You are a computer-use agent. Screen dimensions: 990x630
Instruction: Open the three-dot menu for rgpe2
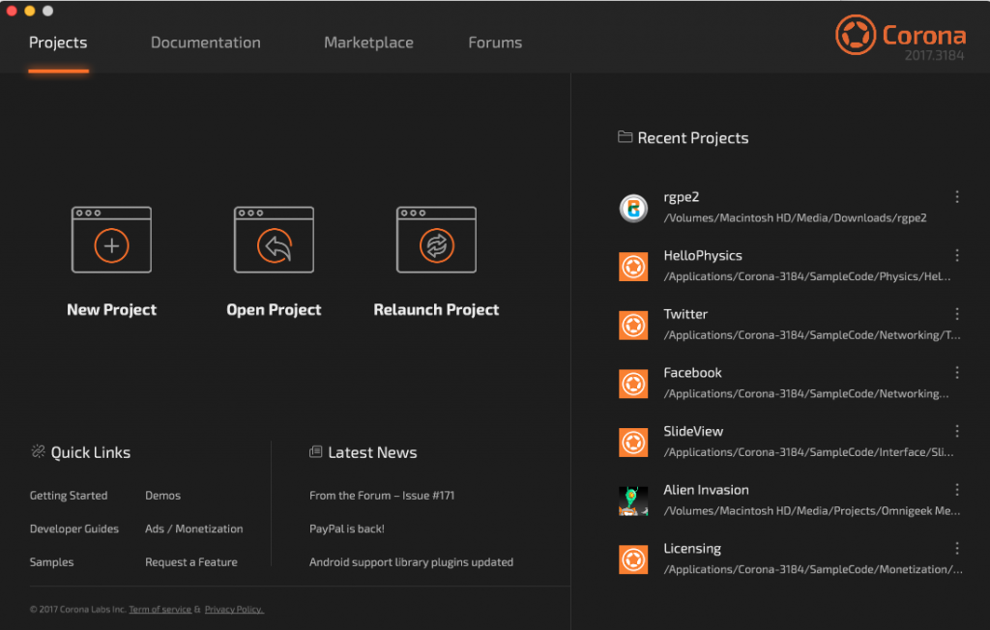pos(957,197)
